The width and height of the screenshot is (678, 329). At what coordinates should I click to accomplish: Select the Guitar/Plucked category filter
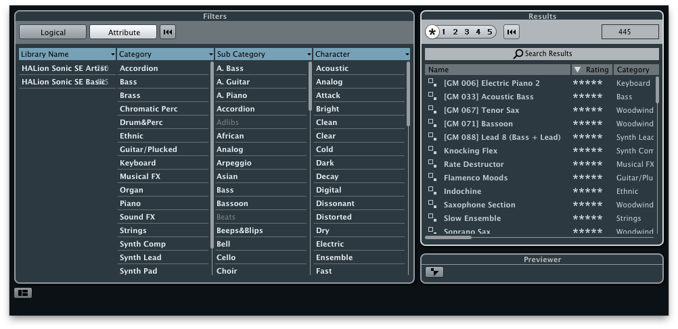[x=148, y=149]
